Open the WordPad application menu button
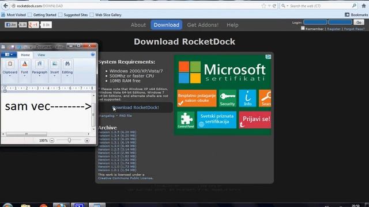 tap(9, 55)
